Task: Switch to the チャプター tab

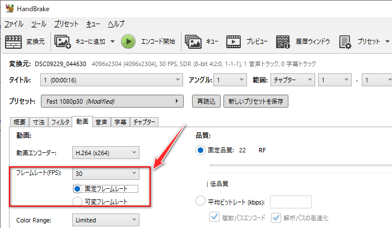Action: [x=144, y=122]
